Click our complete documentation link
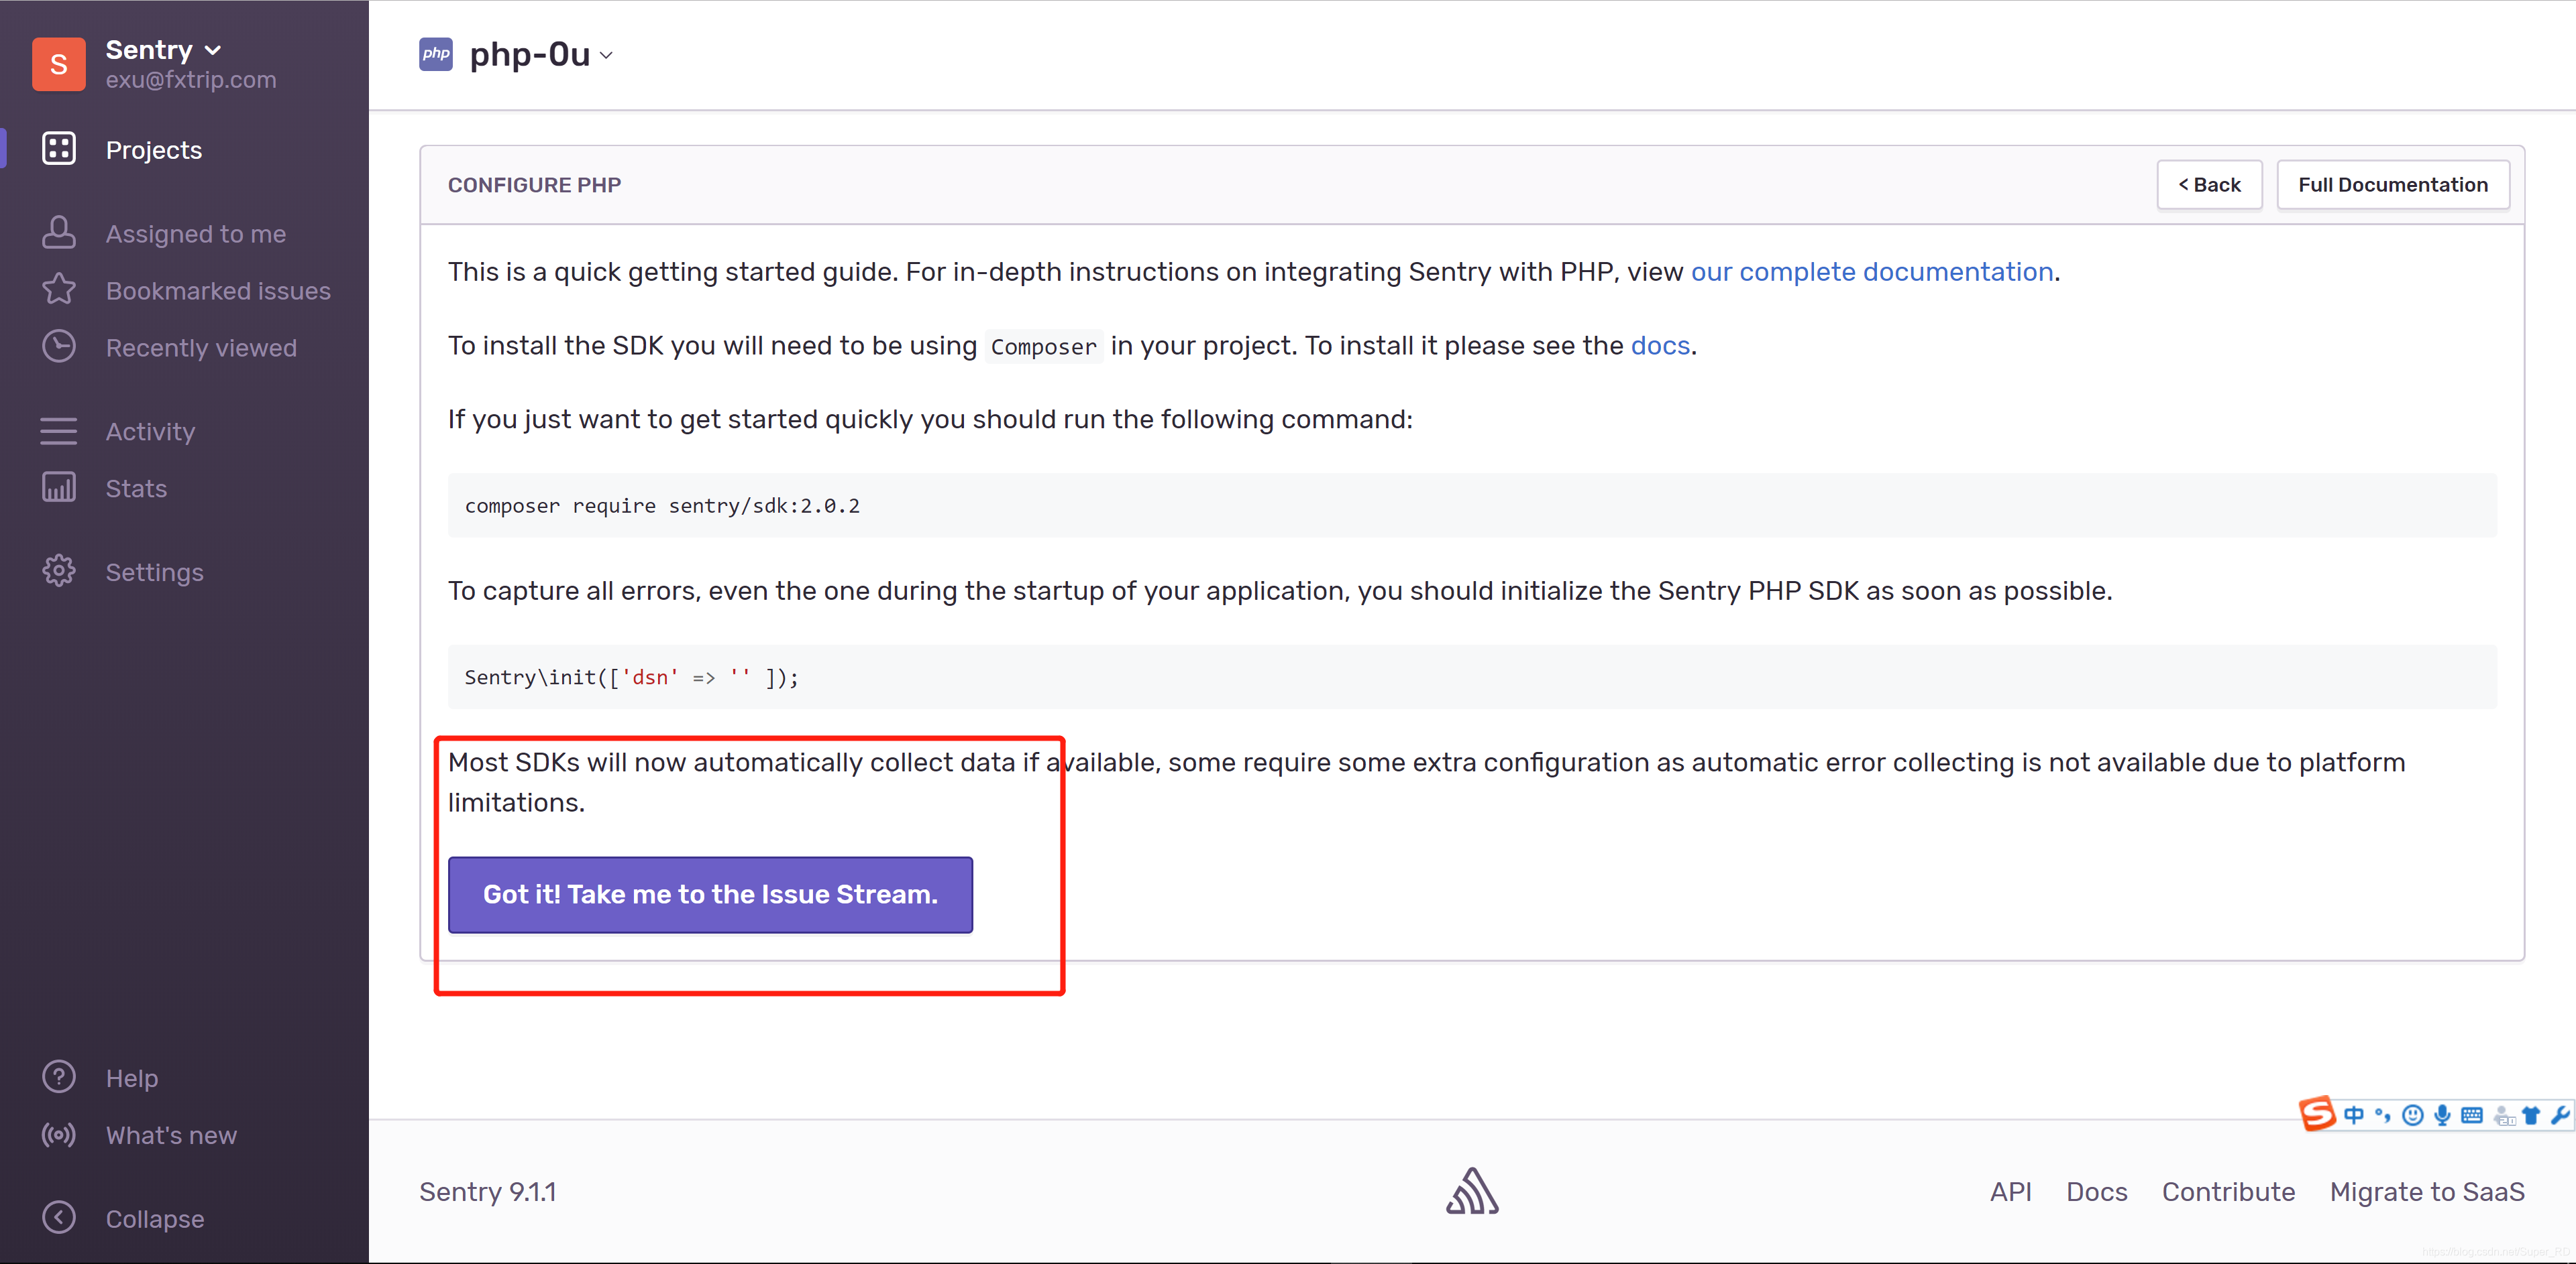 (x=1873, y=271)
